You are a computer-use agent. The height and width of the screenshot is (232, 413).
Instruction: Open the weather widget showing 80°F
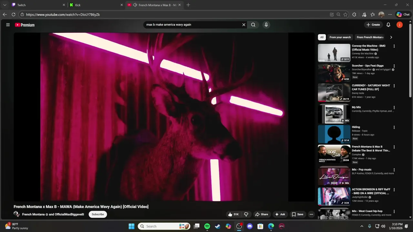click(x=16, y=226)
